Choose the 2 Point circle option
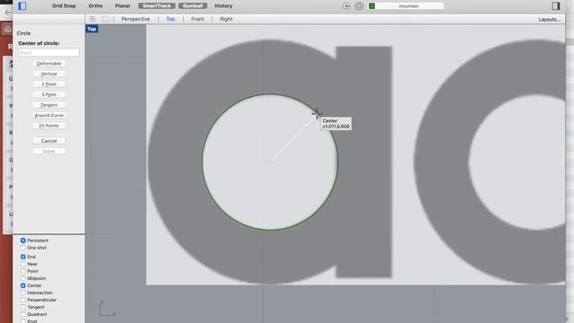Screen dimensions: 574x323 [x=48, y=84]
